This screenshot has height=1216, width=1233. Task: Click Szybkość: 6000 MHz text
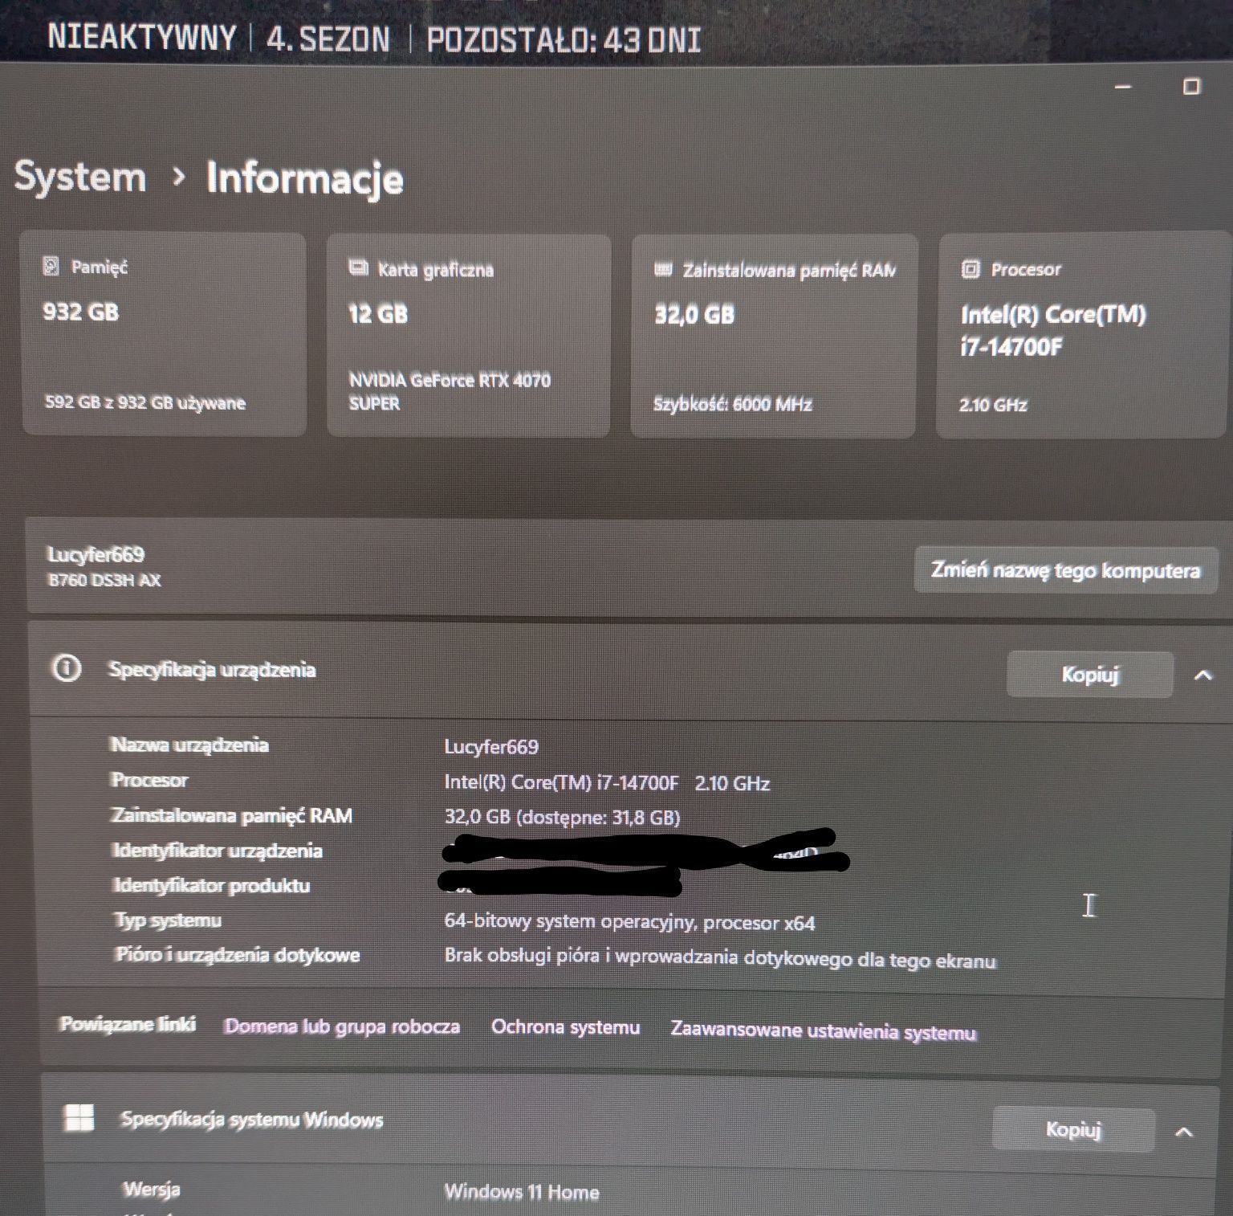tap(732, 404)
